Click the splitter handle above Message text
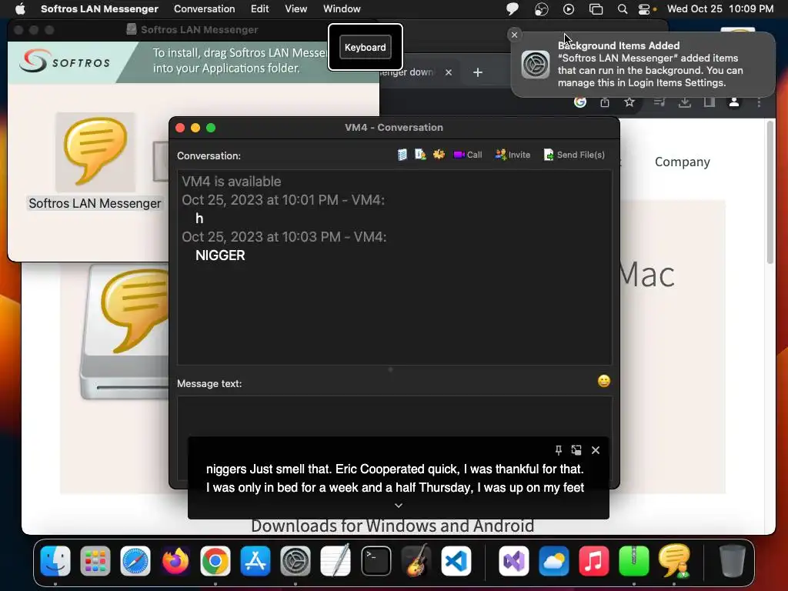This screenshot has height=591, width=788. [x=390, y=369]
